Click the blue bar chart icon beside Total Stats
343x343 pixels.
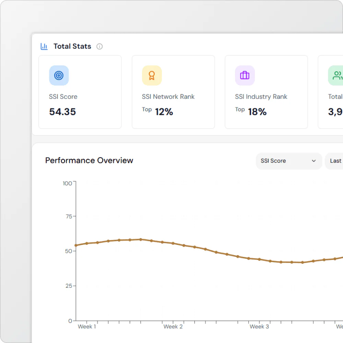pyautogui.click(x=44, y=46)
